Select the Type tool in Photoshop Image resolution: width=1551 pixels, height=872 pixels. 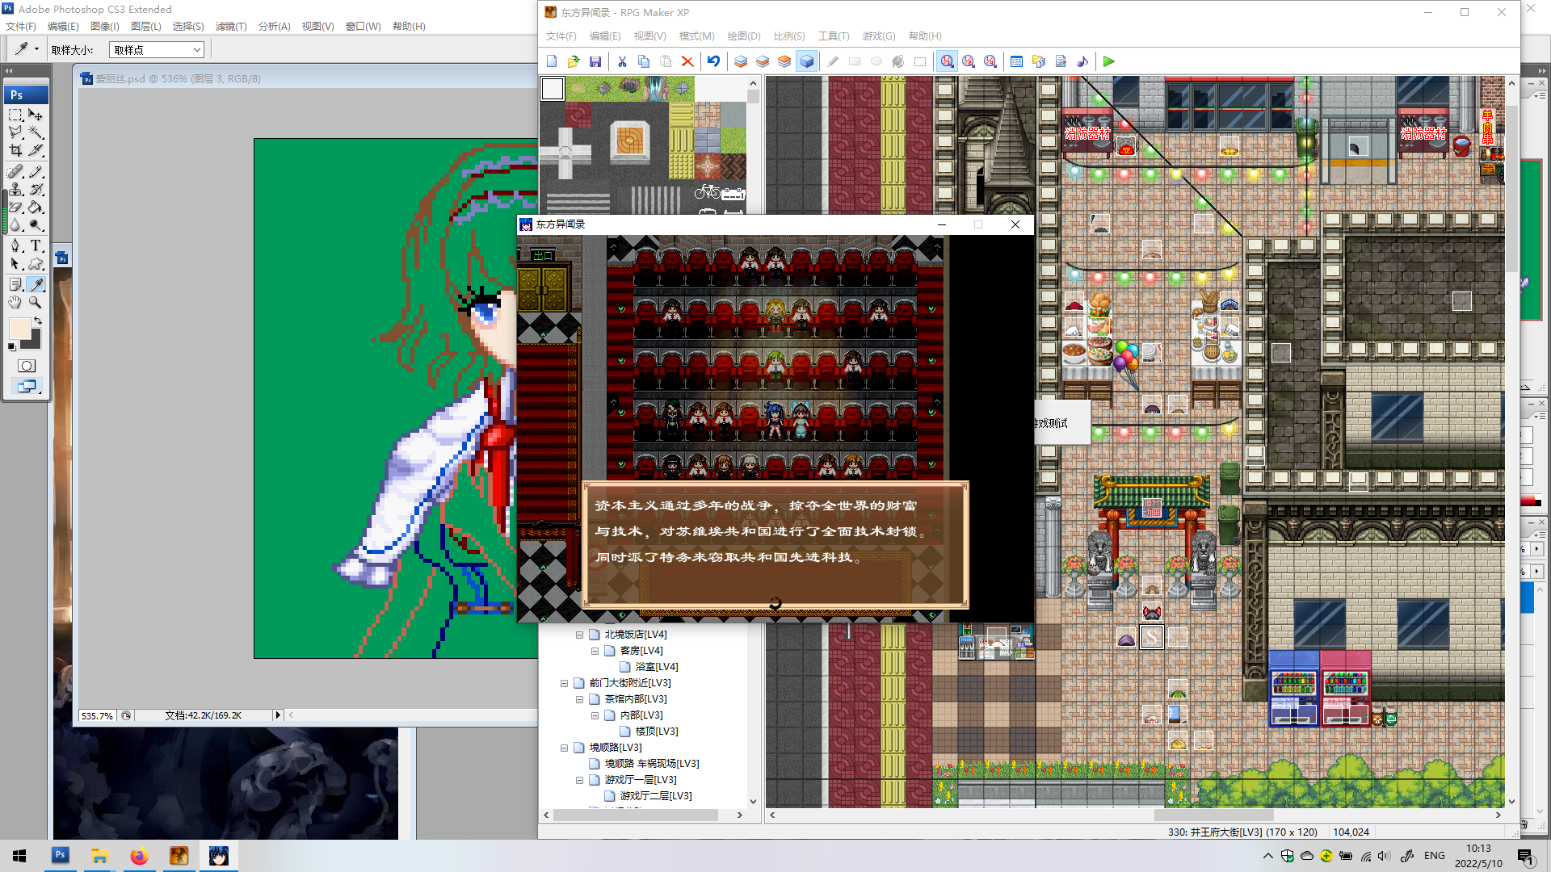coord(36,245)
